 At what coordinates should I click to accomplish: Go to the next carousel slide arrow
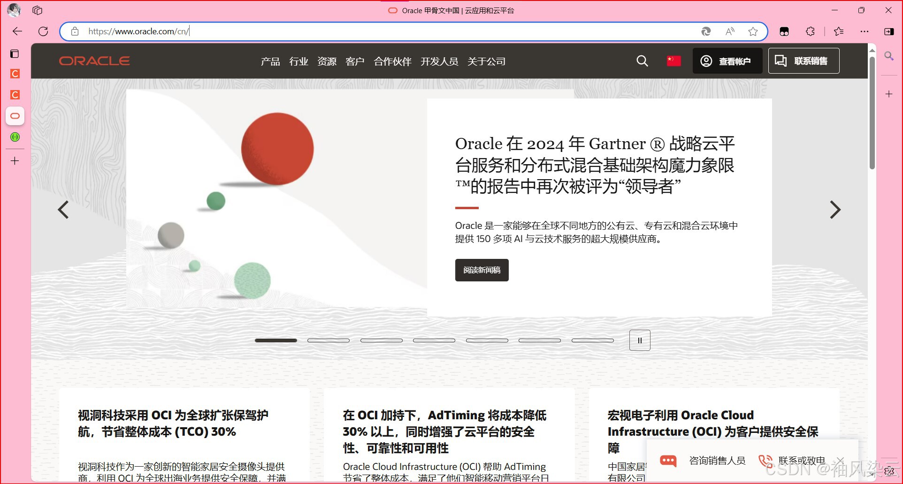pos(835,210)
